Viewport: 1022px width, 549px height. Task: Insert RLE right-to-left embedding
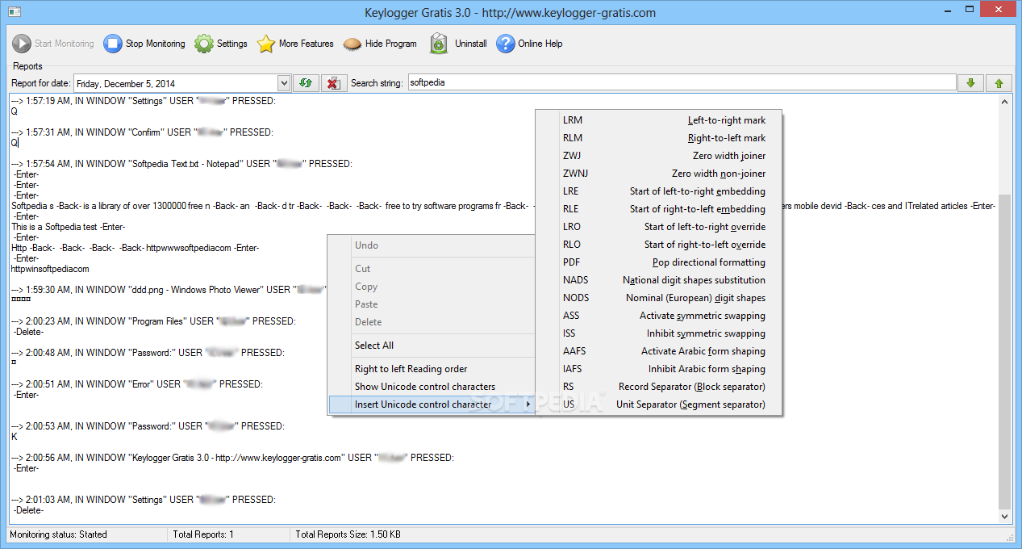pyautogui.click(x=659, y=209)
